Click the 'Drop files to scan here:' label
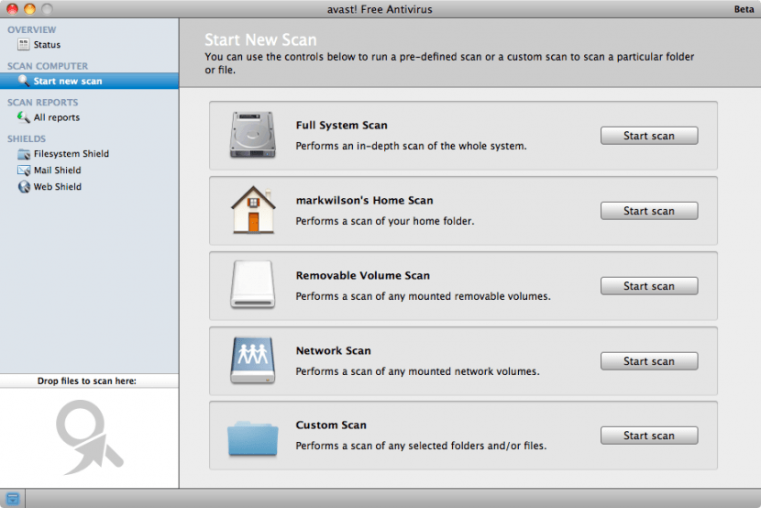The image size is (761, 508). click(87, 381)
